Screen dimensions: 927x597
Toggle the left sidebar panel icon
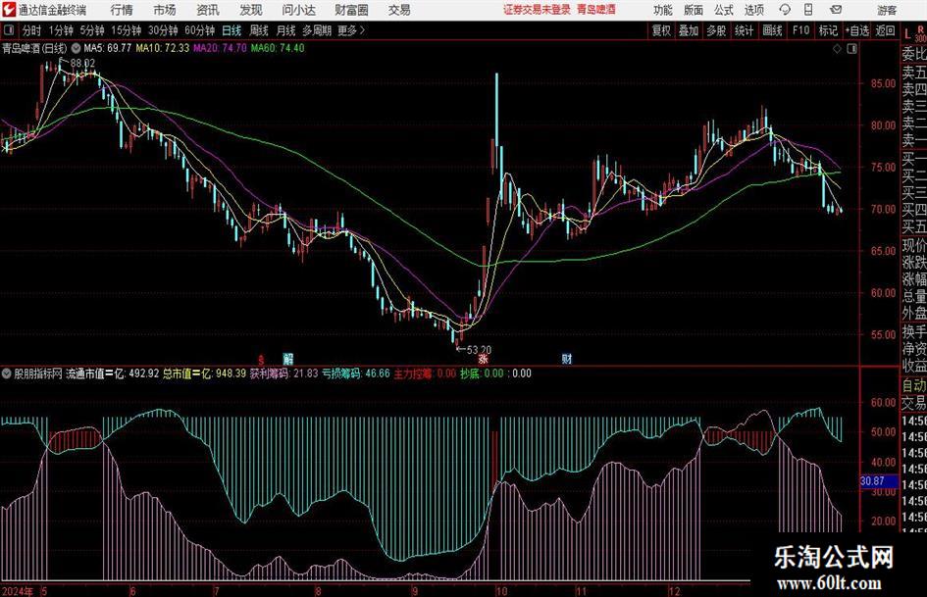click(8, 30)
